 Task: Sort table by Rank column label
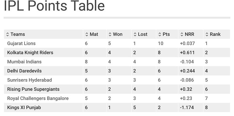[x=215, y=34]
